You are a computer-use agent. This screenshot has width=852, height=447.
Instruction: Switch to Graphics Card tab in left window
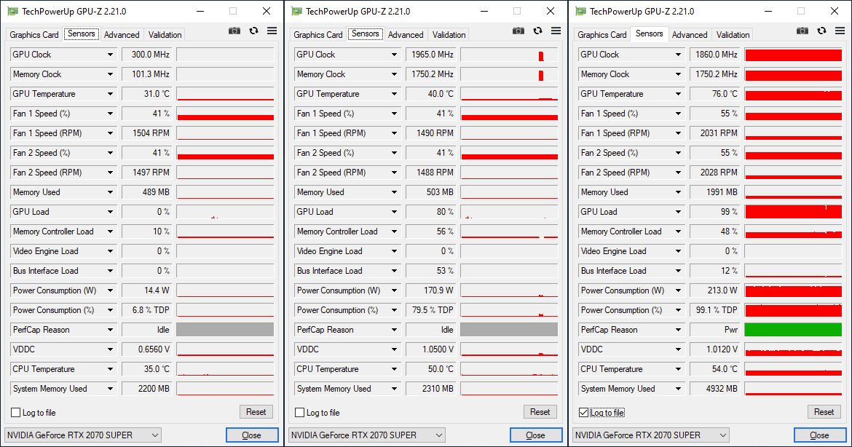[x=34, y=35]
